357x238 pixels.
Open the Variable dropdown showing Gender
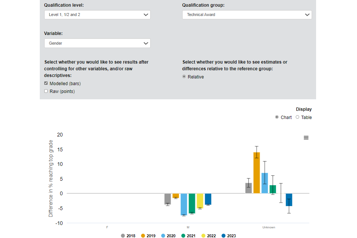click(97, 43)
